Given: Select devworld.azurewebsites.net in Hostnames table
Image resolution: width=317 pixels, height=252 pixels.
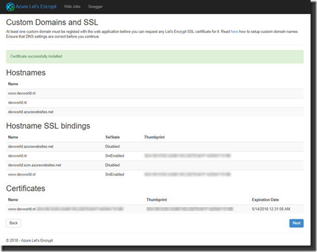Looking at the screenshot, I should [x=31, y=112].
